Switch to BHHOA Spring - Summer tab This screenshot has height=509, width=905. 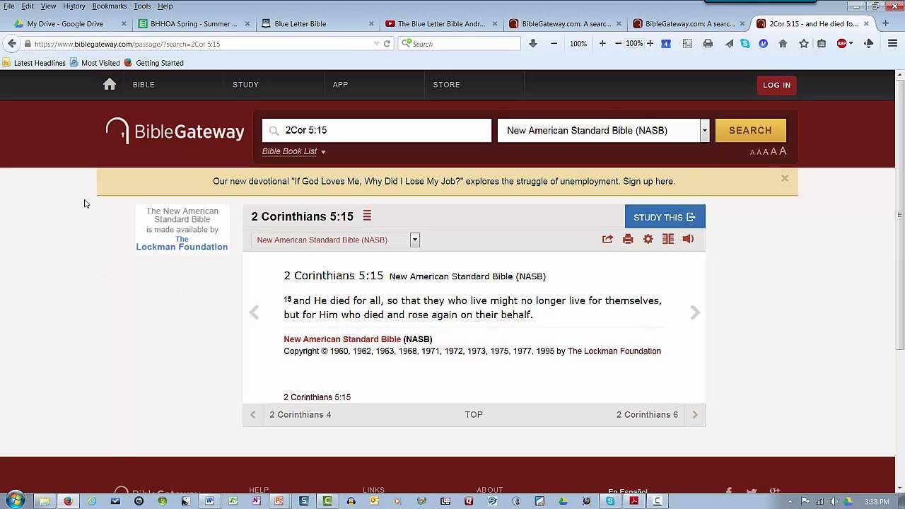(x=193, y=23)
